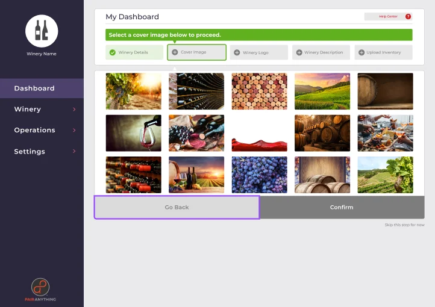Click the winery bottles logo avatar
Image resolution: width=435 pixels, height=307 pixels.
click(x=42, y=31)
